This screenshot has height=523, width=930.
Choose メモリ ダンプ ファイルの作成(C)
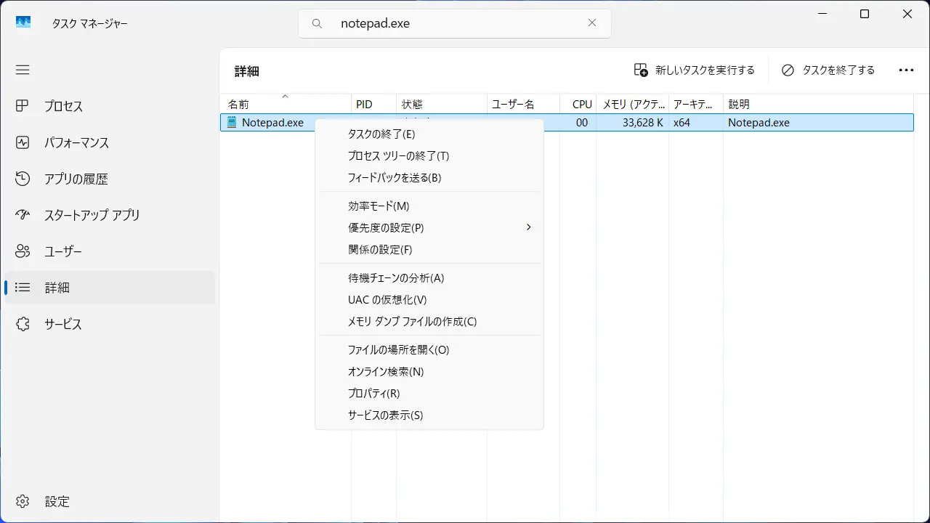pos(429,321)
